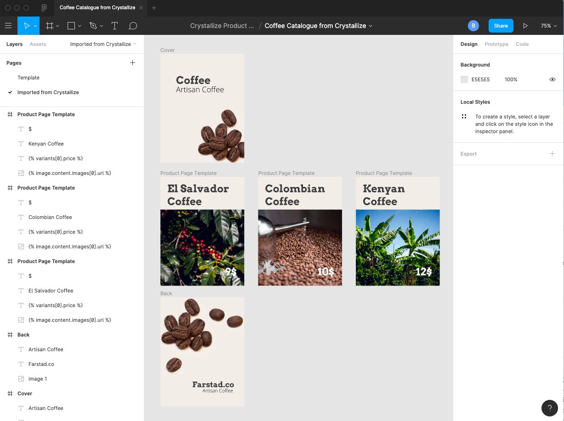Click frame icon of Back layer

click(10, 335)
